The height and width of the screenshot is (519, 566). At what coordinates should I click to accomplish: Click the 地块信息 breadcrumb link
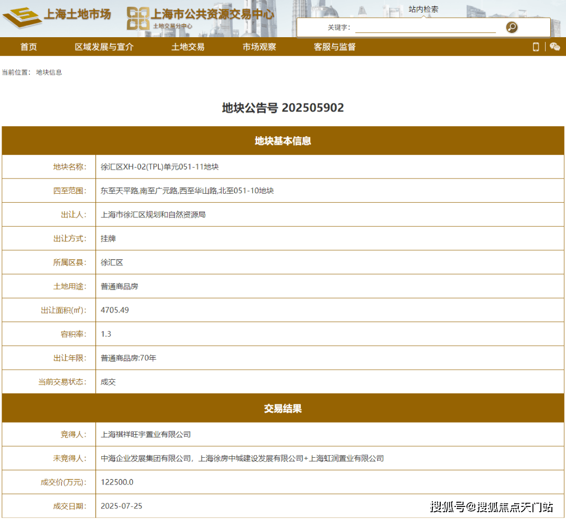(x=49, y=72)
